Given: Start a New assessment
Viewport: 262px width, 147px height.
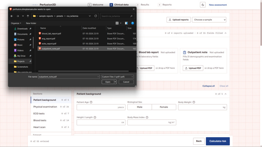Looking at the screenshot, I should (218, 5).
